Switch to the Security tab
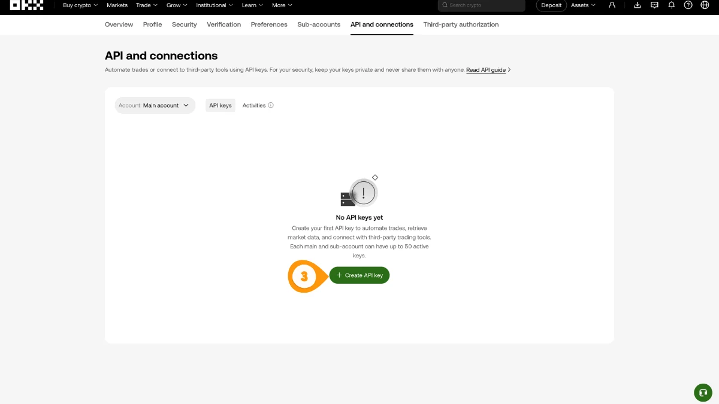The height and width of the screenshot is (404, 719). (184, 25)
